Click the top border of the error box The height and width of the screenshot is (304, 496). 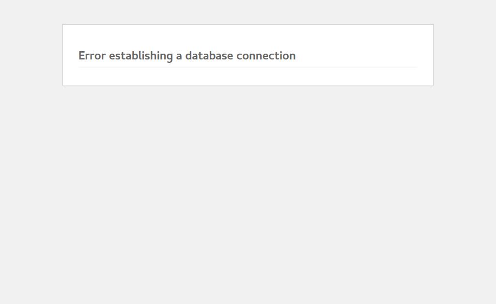click(248, 24)
